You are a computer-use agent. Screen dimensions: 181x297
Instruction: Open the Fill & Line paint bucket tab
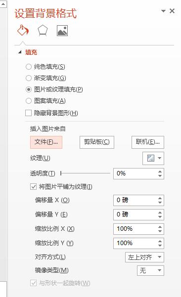click(23, 31)
